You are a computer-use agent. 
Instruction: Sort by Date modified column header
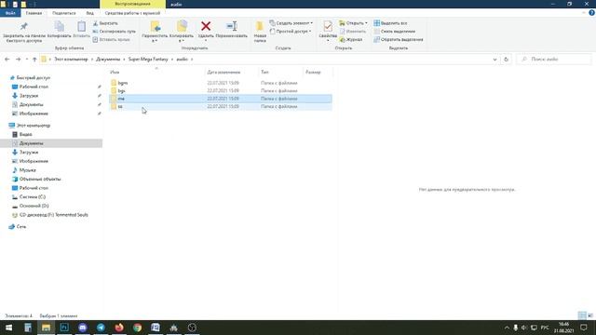click(231, 72)
